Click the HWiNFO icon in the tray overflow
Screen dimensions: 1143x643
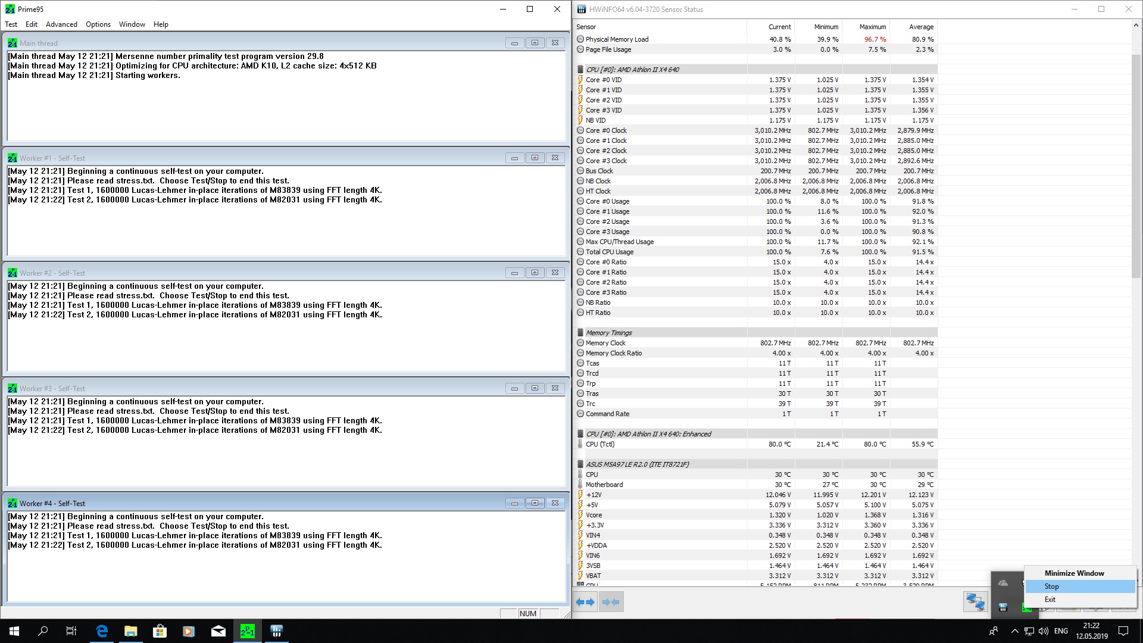click(1003, 607)
